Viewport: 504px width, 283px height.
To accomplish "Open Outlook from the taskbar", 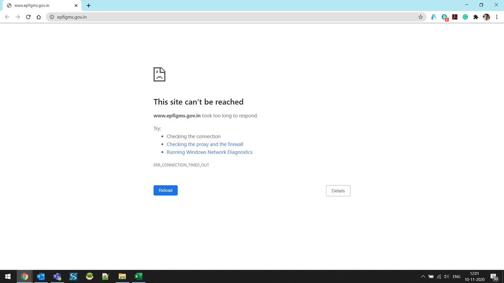I will pyautogui.click(x=41, y=276).
